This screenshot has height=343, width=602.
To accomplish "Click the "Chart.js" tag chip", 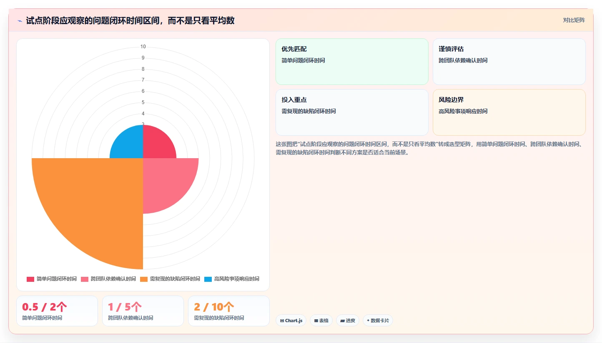I will (291, 321).
